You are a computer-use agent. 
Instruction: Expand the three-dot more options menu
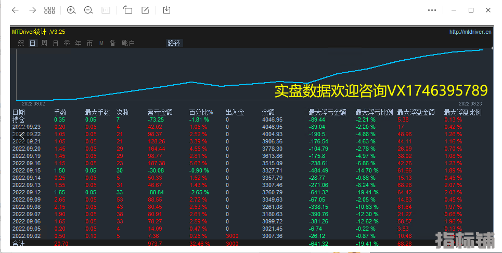pos(432,10)
